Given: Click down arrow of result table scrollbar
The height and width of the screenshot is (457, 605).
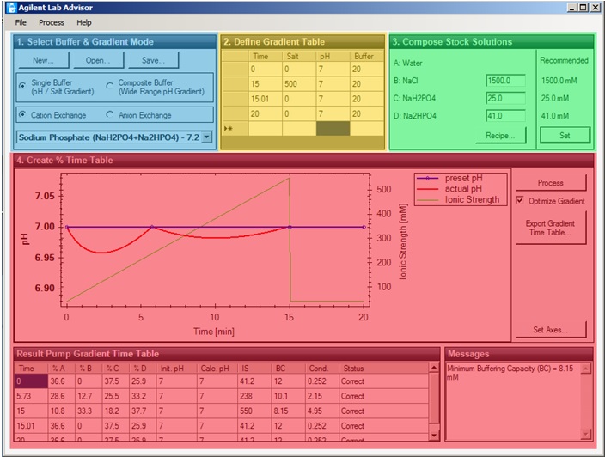Looking at the screenshot, I should click(x=434, y=435).
